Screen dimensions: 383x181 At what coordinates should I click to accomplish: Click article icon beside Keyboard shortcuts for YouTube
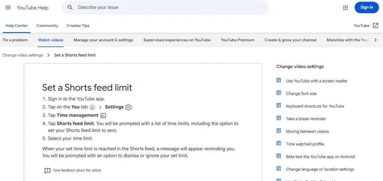coord(279,105)
